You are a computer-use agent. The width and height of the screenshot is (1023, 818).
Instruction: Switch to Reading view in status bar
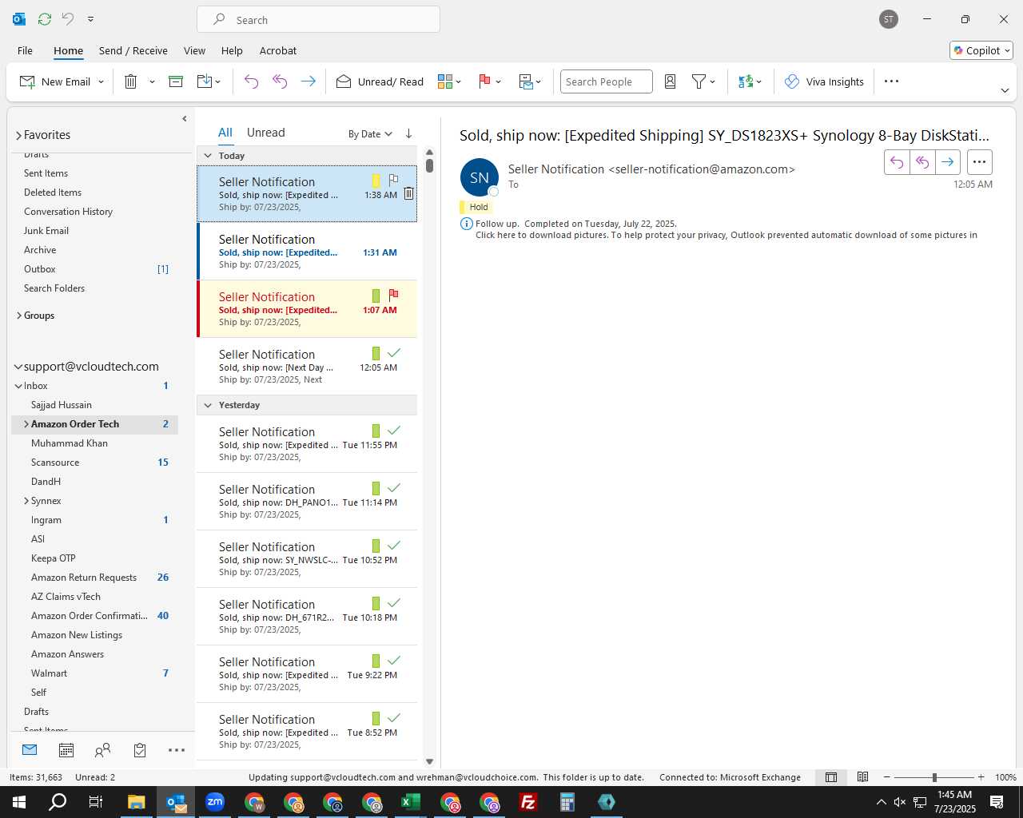[x=863, y=777]
